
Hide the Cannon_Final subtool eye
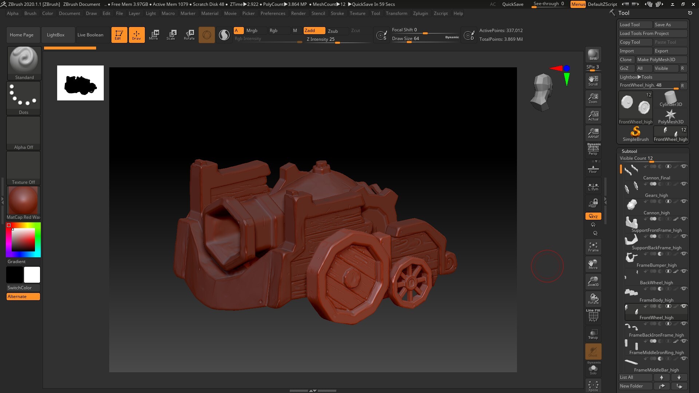tap(684, 166)
